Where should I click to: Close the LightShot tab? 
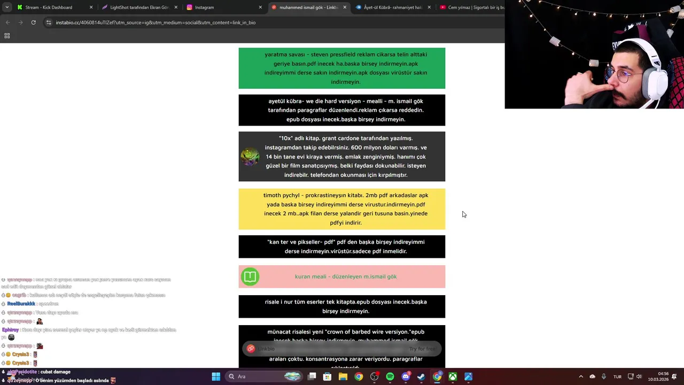(x=176, y=7)
